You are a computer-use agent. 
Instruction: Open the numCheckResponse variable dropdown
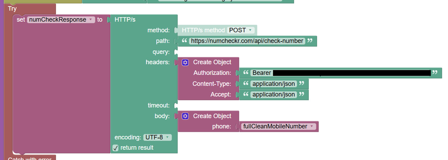pyautogui.click(x=61, y=20)
